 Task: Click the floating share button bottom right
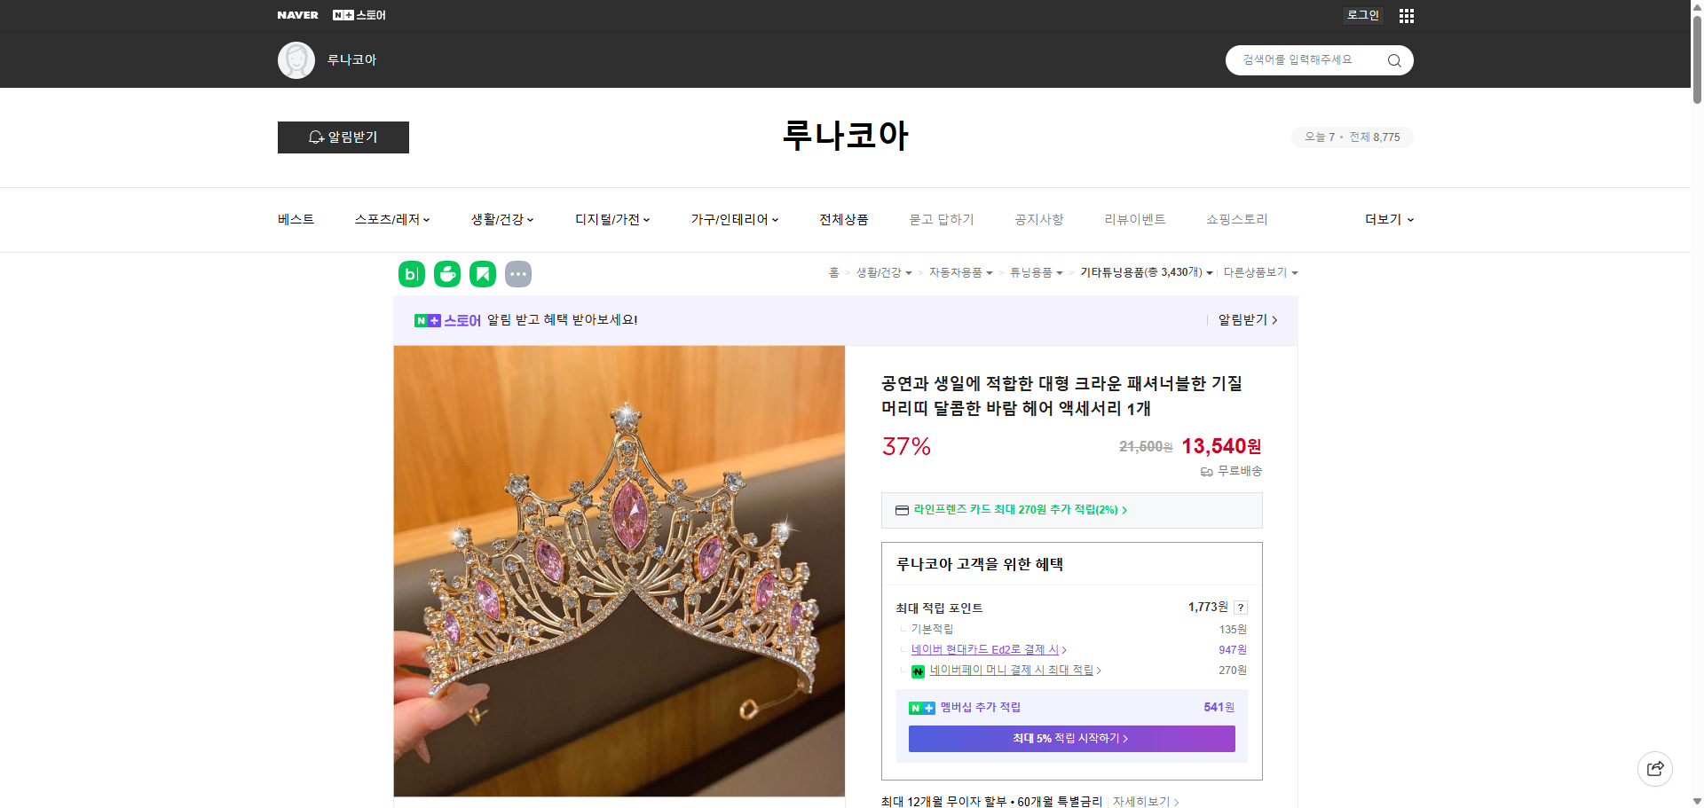click(1654, 768)
